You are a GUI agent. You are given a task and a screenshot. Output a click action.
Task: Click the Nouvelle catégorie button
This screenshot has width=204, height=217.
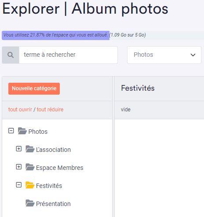(34, 88)
